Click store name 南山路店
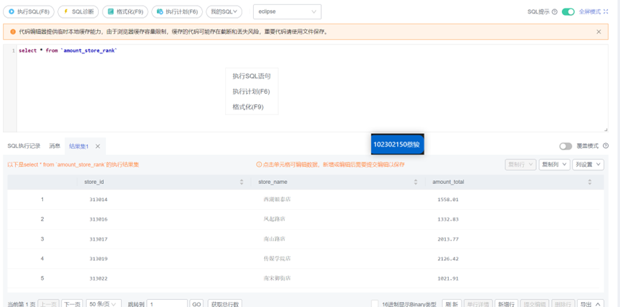This screenshot has width=620, height=307. (274, 239)
